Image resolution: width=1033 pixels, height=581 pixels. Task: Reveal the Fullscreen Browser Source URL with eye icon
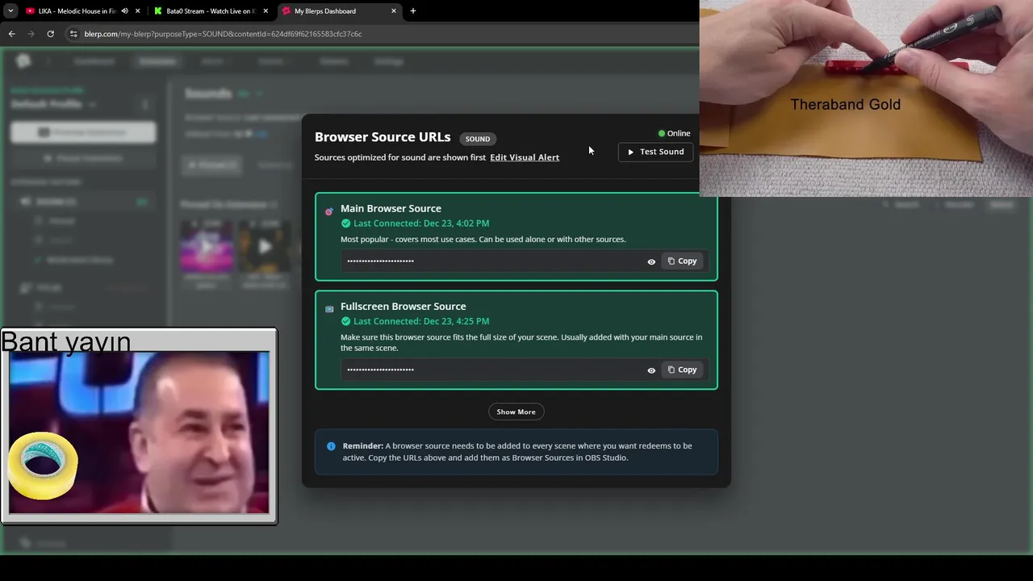[651, 370]
